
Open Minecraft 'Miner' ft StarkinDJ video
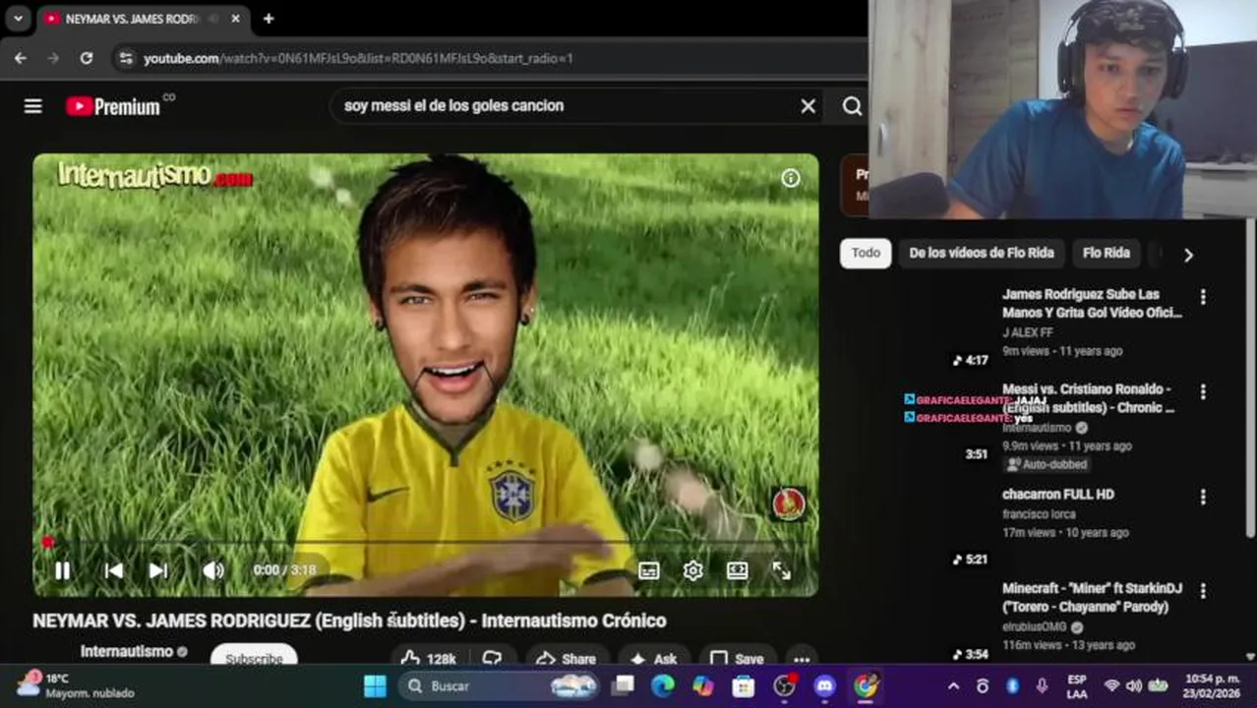pos(1092,597)
